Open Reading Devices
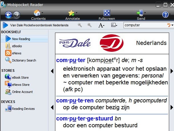 pyautogui.click(x=23, y=109)
